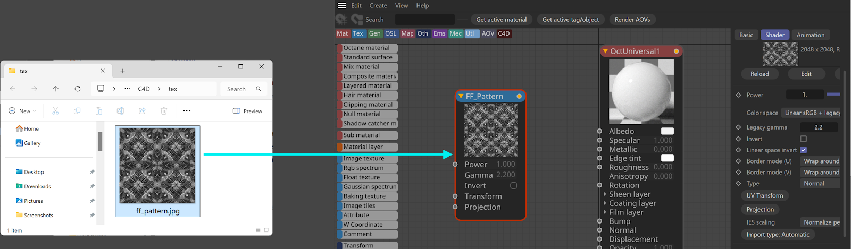The image size is (851, 249).
Task: Expand the Sheen layer section
Action: (605, 194)
